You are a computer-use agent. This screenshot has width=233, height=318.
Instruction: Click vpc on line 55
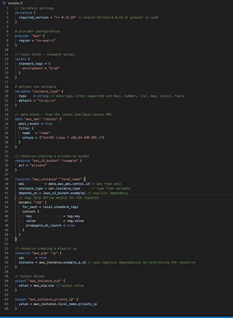click(x=21, y=258)
